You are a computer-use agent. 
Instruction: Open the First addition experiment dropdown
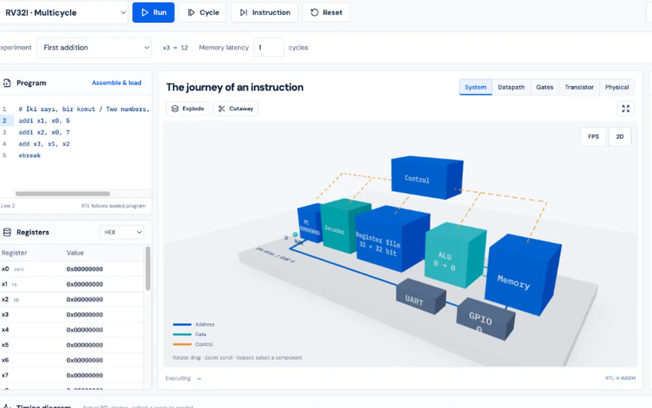tap(94, 47)
